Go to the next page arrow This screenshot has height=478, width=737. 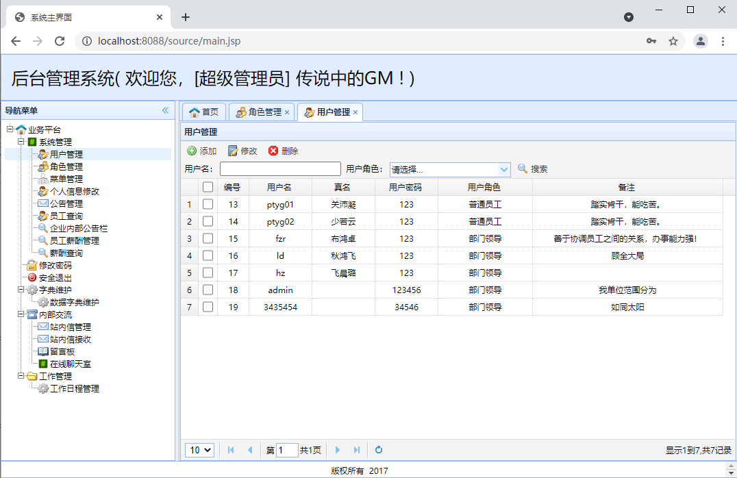(x=338, y=450)
